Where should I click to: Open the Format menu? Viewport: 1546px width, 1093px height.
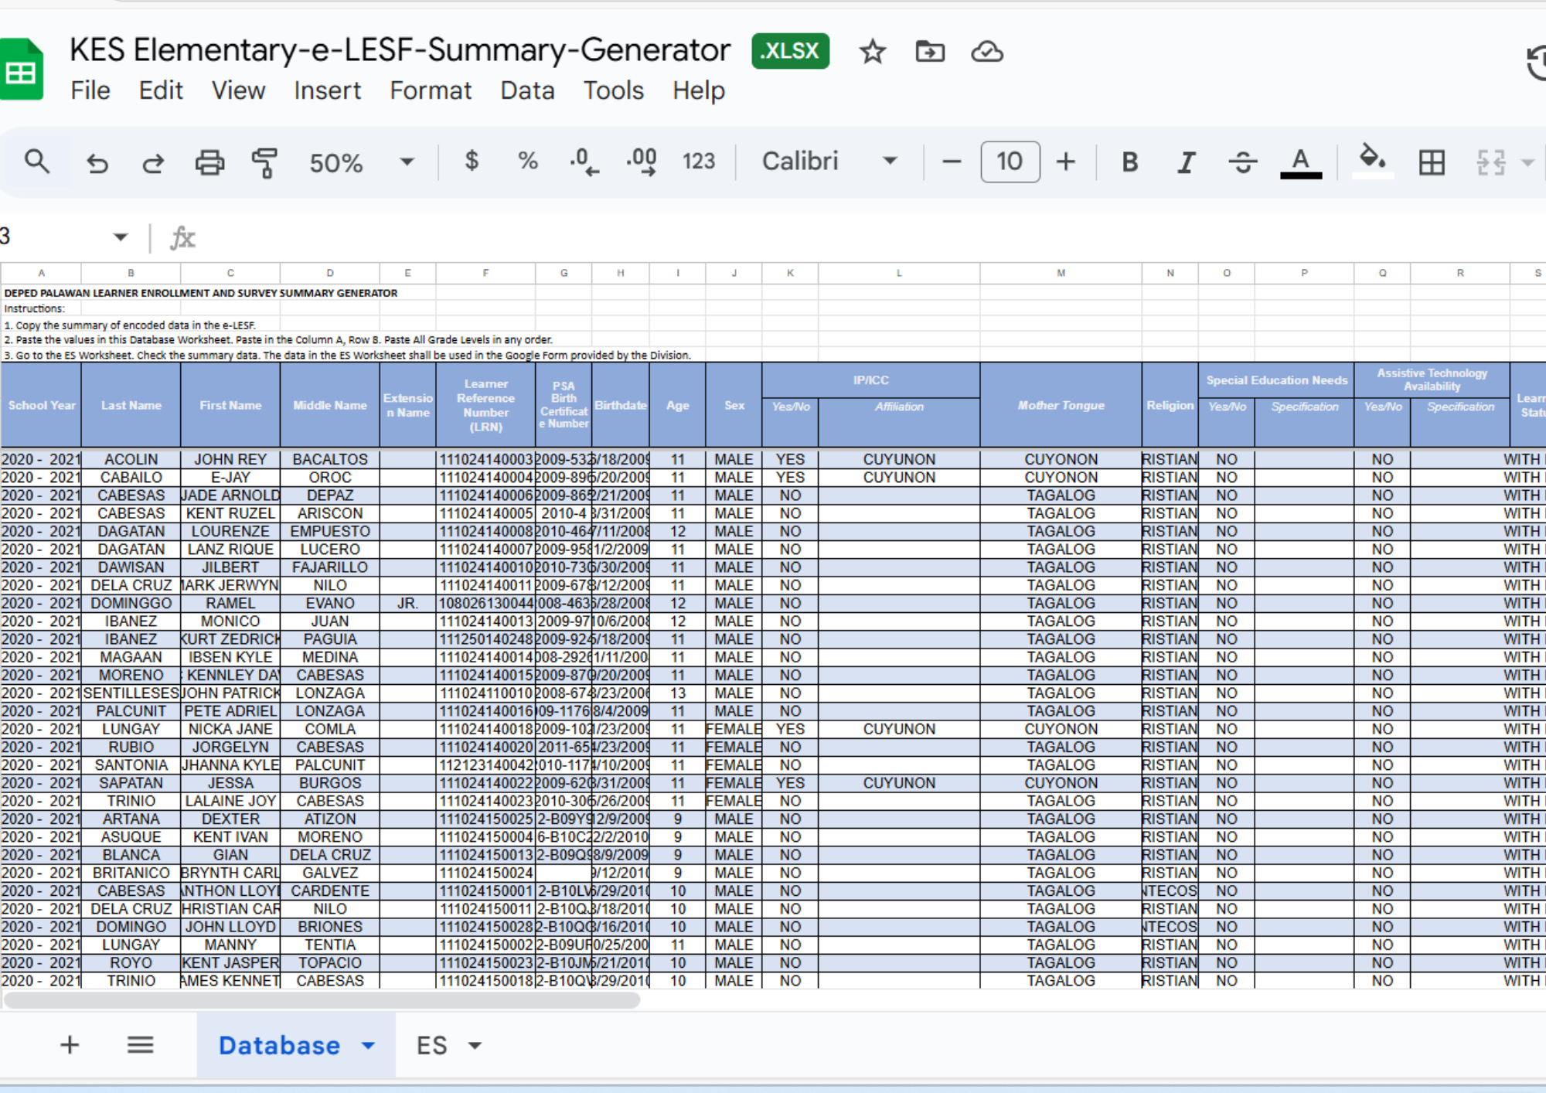431,90
